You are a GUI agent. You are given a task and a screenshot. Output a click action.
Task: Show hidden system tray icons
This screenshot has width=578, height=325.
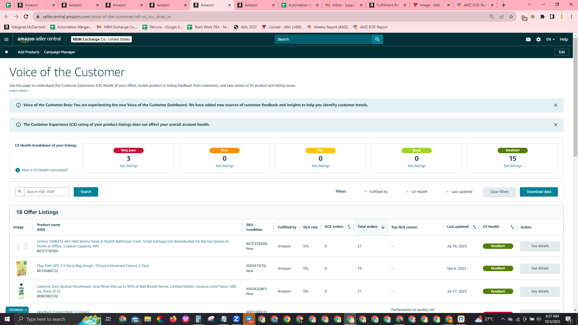(x=503, y=319)
